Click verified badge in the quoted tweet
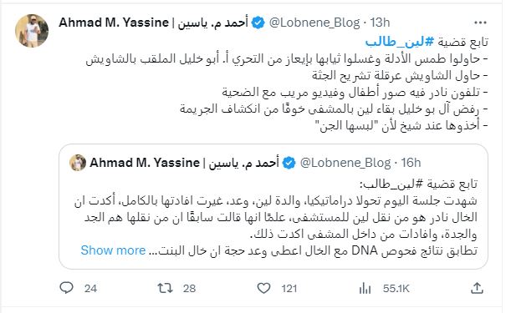 289,163
